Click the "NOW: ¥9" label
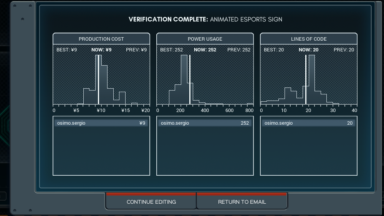The width and height of the screenshot is (384, 216). (101, 50)
